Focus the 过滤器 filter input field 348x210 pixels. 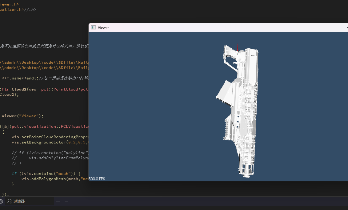29,201
